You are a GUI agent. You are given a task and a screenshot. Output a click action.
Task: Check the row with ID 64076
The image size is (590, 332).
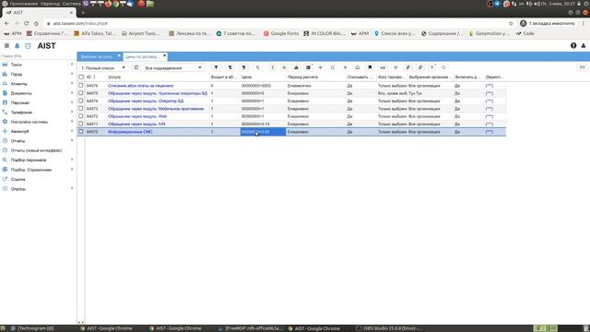point(81,86)
